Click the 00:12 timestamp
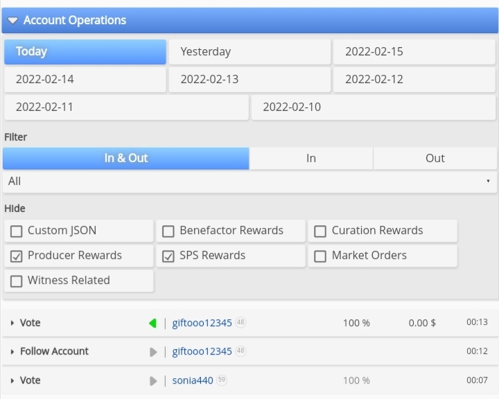This screenshot has width=499, height=399. [x=477, y=351]
